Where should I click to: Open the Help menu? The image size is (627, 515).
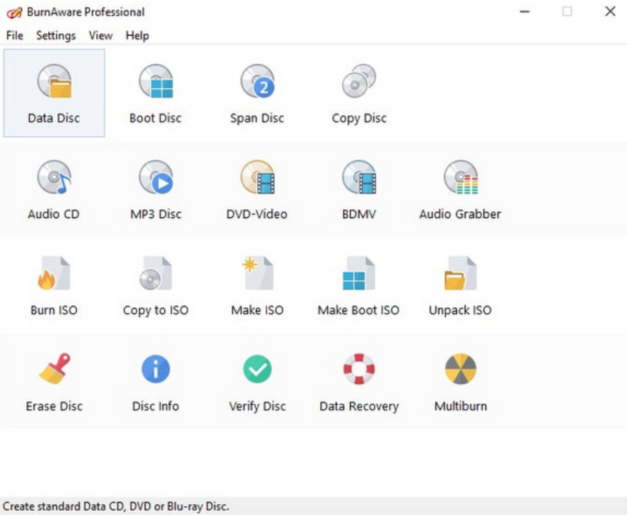click(x=137, y=36)
